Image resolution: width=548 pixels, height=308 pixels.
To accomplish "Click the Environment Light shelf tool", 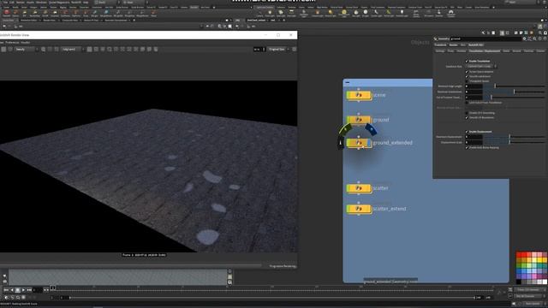I will pyautogui.click(x=344, y=13).
